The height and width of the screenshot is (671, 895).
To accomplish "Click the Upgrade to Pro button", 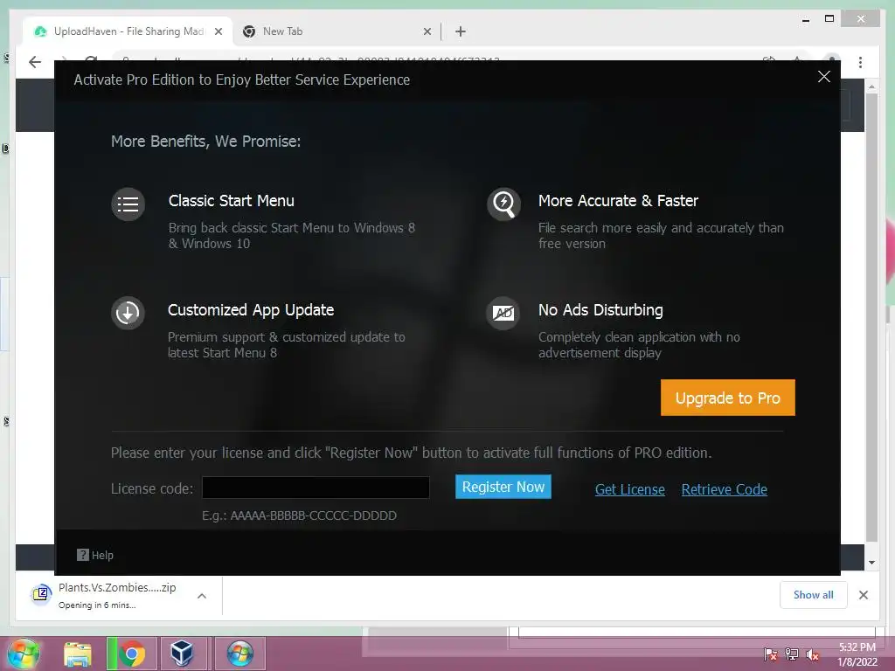I will pyautogui.click(x=728, y=398).
